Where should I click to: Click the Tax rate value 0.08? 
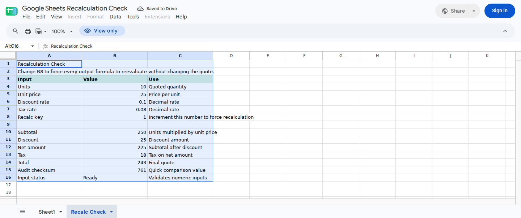pyautogui.click(x=115, y=109)
